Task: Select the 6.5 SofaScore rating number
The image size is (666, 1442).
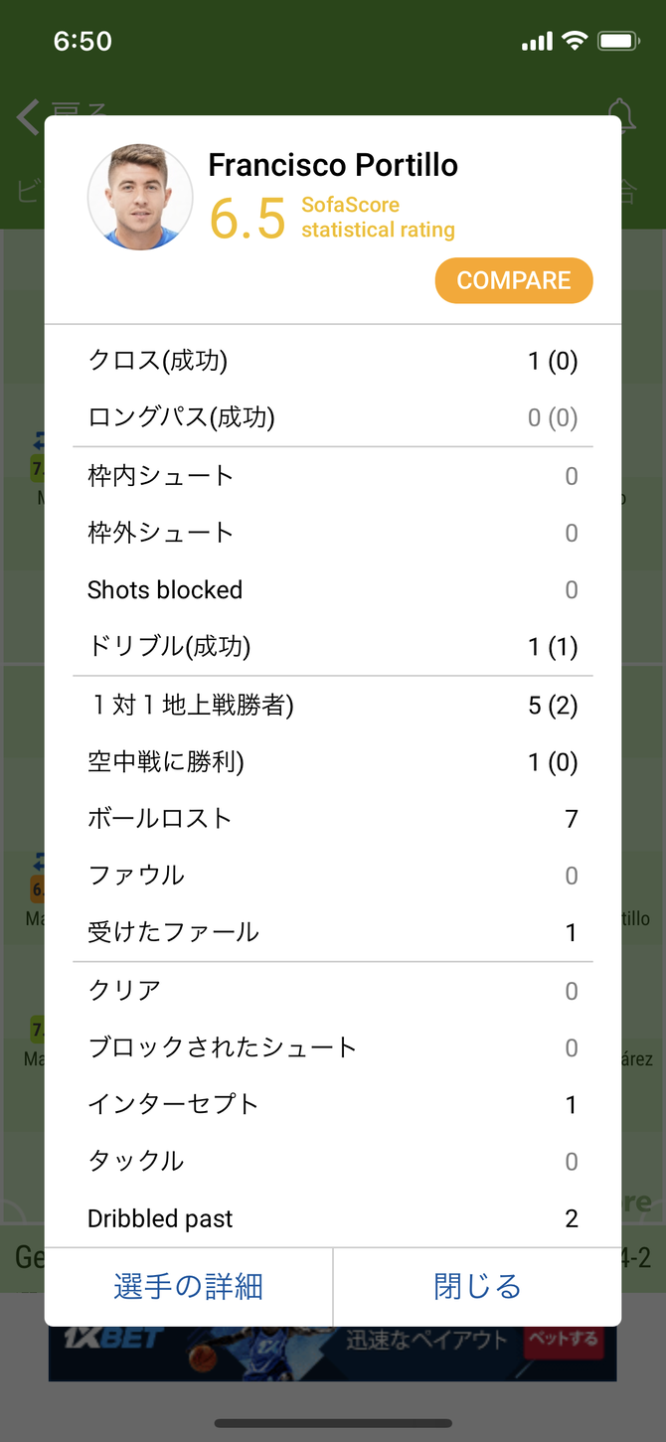Action: tap(248, 219)
